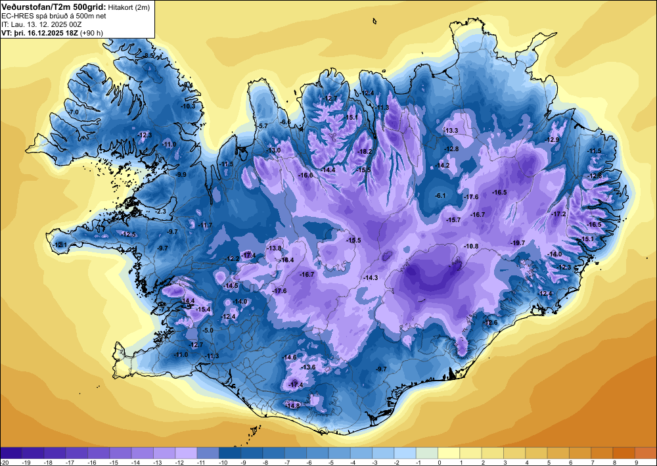Click the -12.2 temperature value
Viewport: 657px width, 466px height.
point(232,258)
